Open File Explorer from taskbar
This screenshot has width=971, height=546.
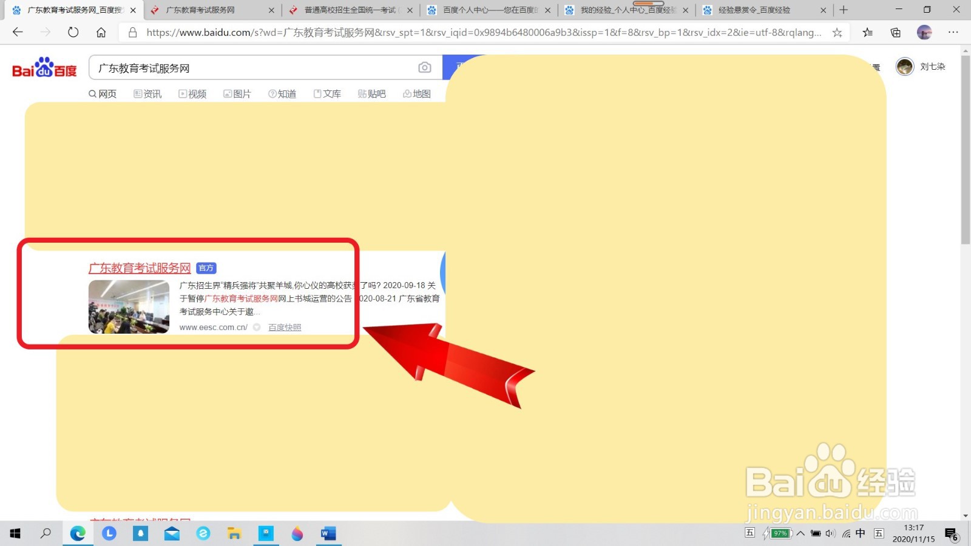coord(234,533)
